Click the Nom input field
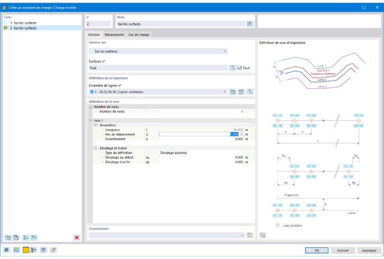Viewport: 384px width, 259px height. coord(181,24)
